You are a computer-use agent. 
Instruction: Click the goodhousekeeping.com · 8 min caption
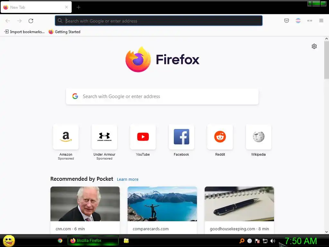pos(239,229)
